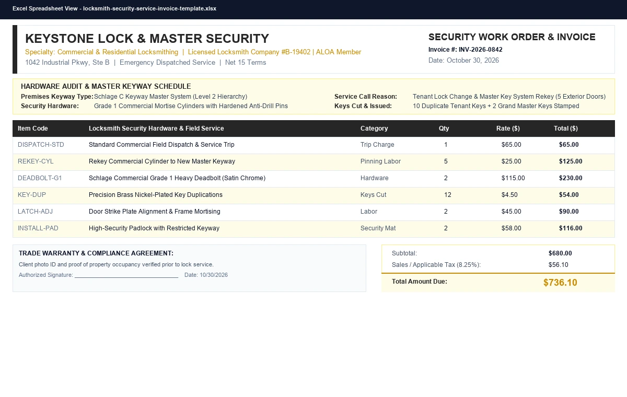Click the title bar file name locksmith-security-service-invoice-template.xlsx
The image size is (627, 397).
tap(149, 9)
